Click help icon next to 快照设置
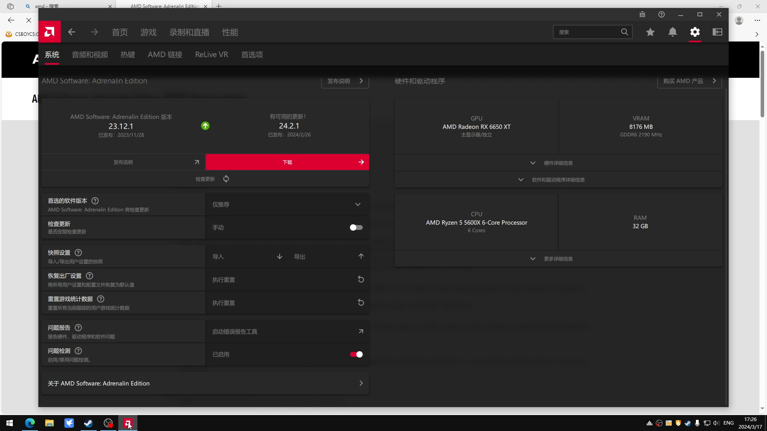This screenshot has width=767, height=431. tap(78, 253)
